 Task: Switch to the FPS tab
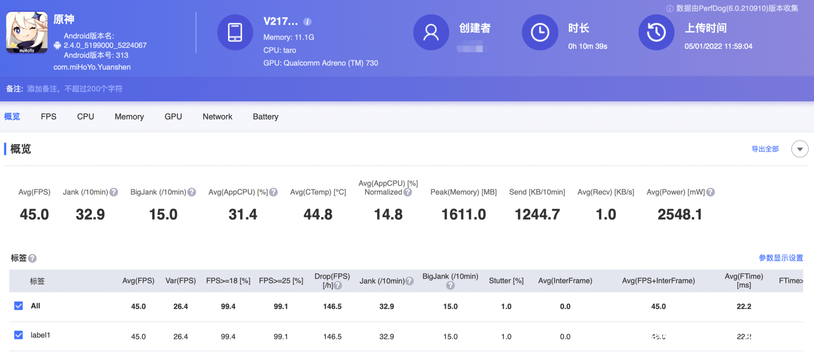click(x=48, y=117)
